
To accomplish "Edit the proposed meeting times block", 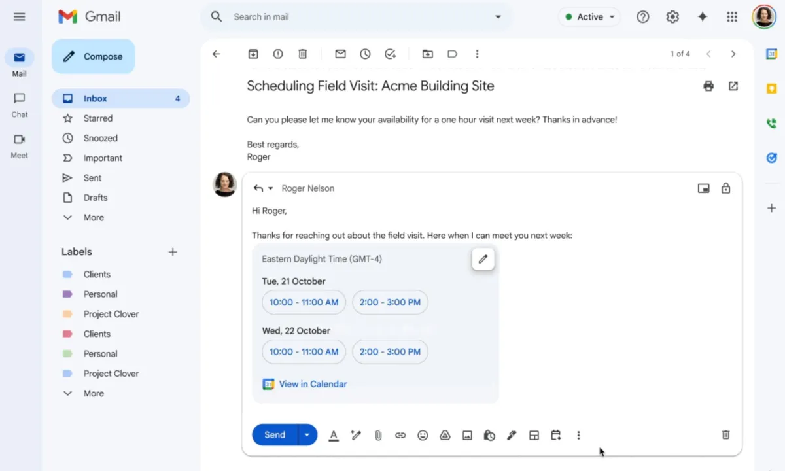I will coord(483,259).
